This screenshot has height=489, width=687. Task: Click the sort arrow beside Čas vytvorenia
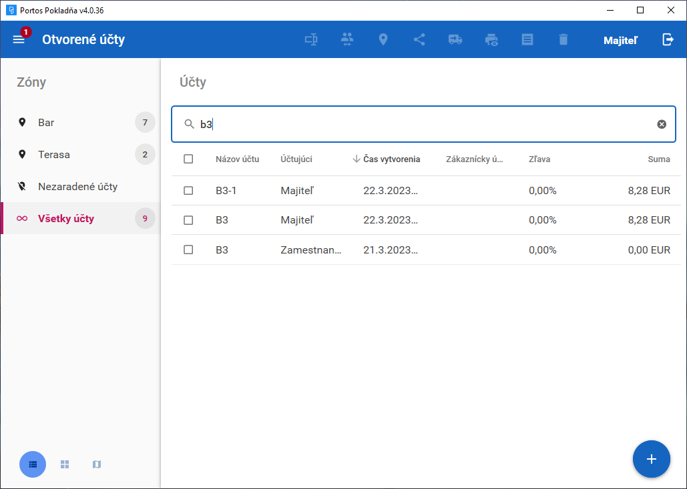tap(357, 159)
